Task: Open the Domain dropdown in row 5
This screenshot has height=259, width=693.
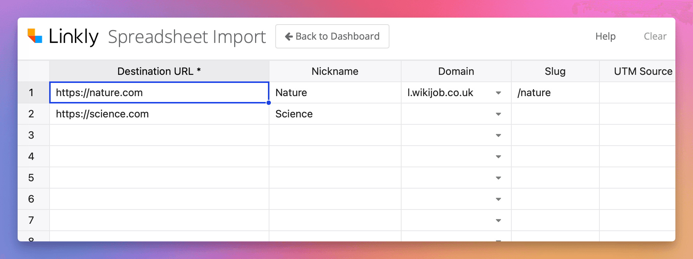Action: coord(498,178)
